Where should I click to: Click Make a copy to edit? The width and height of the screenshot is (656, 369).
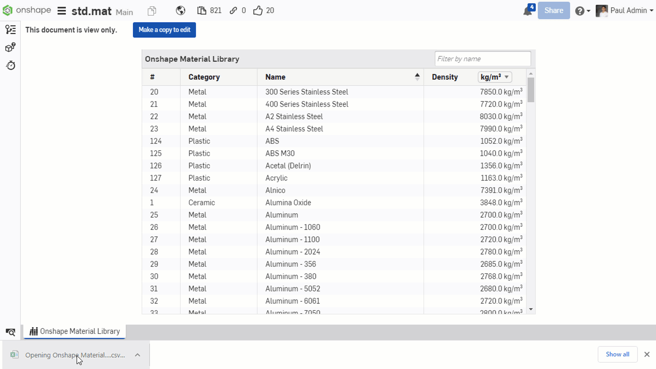point(164,30)
